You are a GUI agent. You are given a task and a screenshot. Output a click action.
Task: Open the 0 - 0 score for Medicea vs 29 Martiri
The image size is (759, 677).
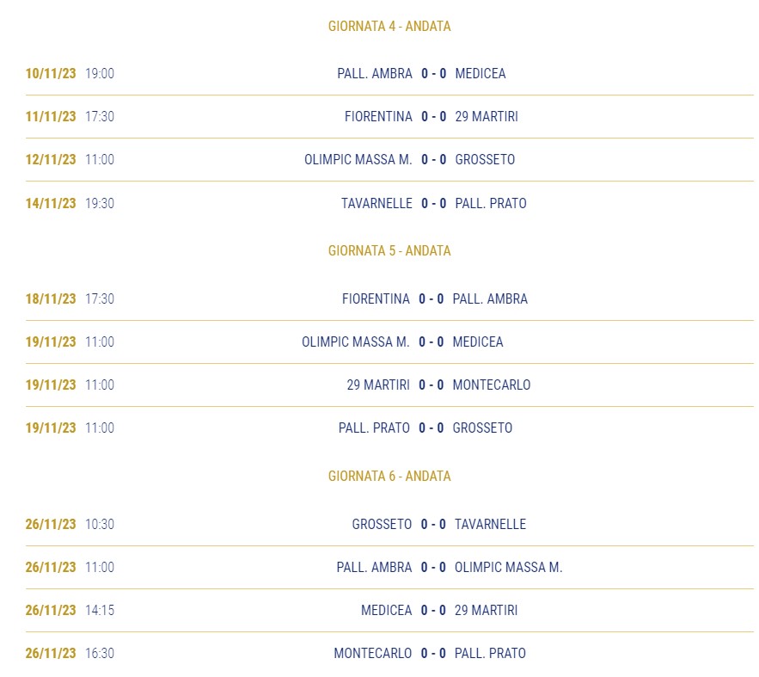click(432, 610)
